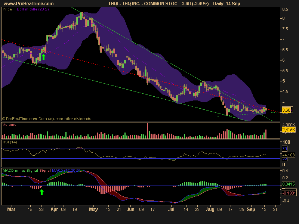Image resolution: width=299 pixels, height=224 pixels.
Task: Click the tallest red volume bar in June
Action: click(147, 131)
